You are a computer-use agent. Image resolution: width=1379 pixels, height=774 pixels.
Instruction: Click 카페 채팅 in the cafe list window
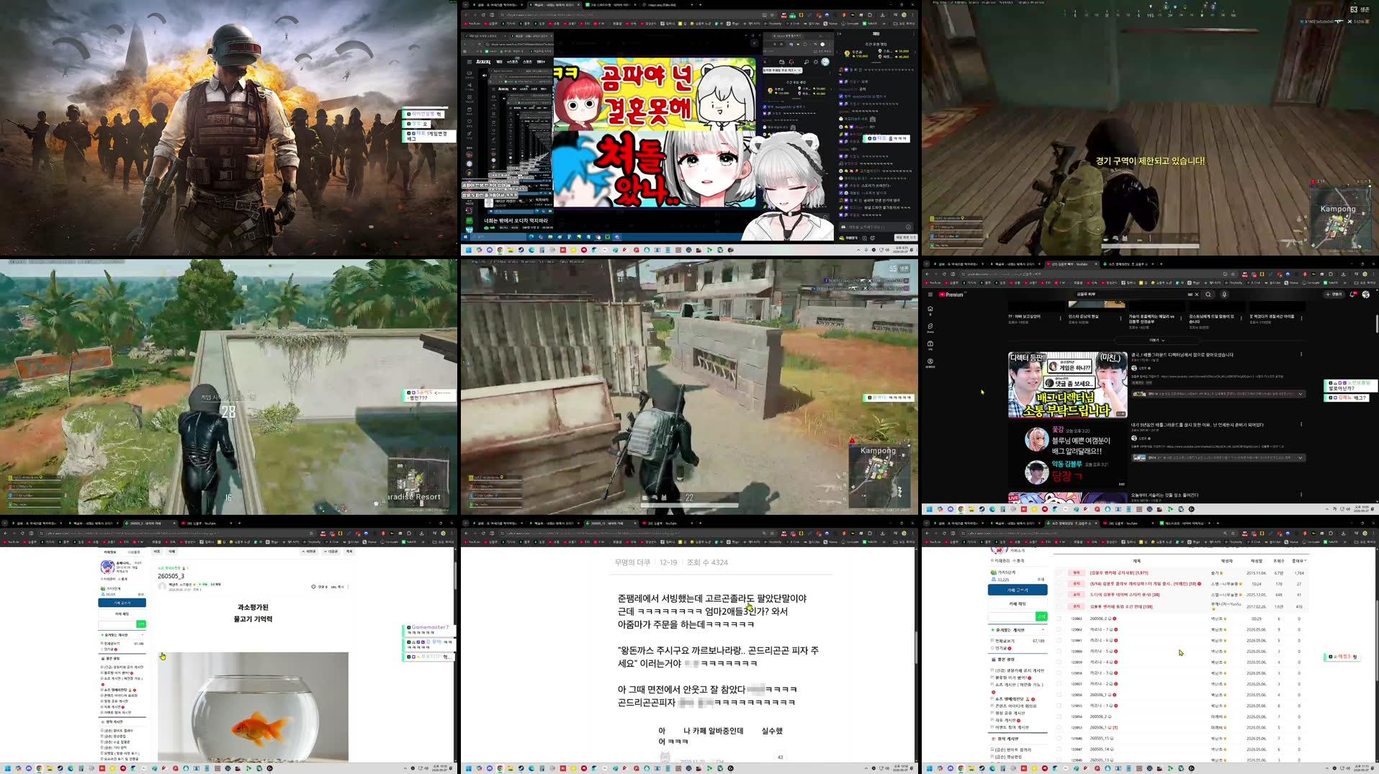tap(1018, 603)
